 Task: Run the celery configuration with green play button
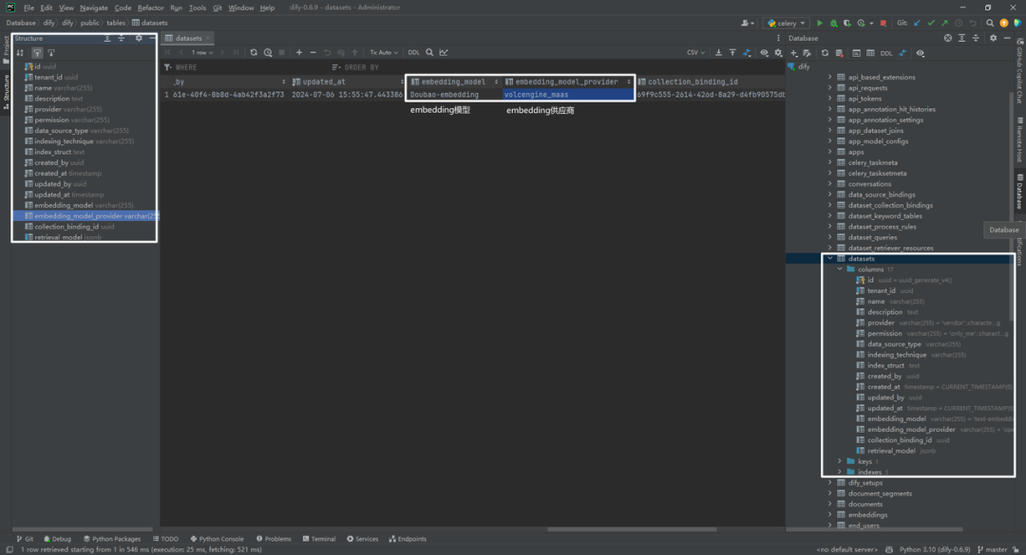click(x=819, y=23)
